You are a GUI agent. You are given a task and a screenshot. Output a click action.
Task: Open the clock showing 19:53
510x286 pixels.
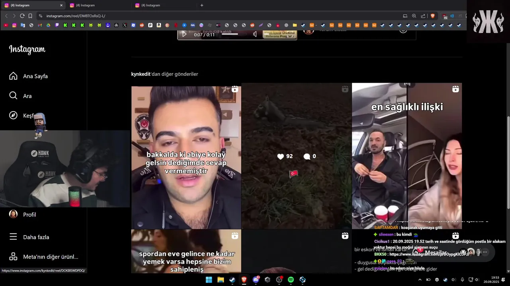pos(491,280)
